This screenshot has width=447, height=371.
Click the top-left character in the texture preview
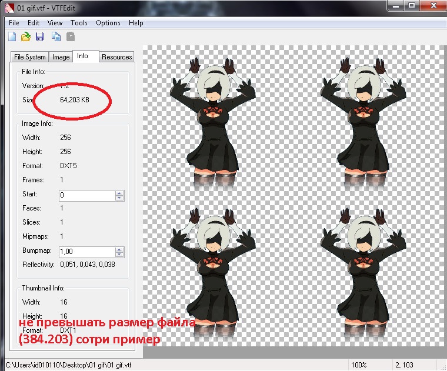(213, 123)
